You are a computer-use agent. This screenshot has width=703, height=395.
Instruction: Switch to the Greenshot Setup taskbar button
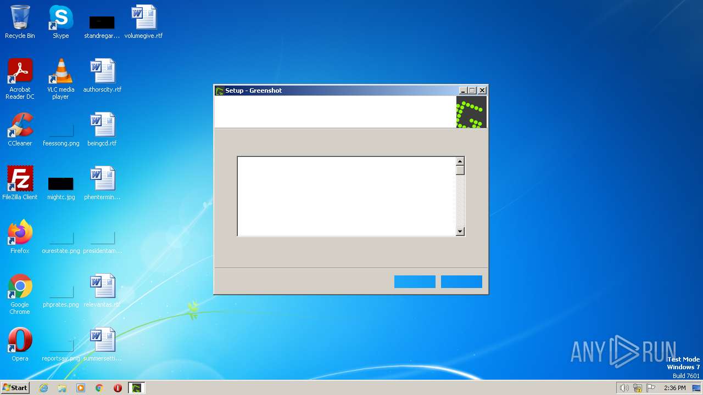[136, 388]
